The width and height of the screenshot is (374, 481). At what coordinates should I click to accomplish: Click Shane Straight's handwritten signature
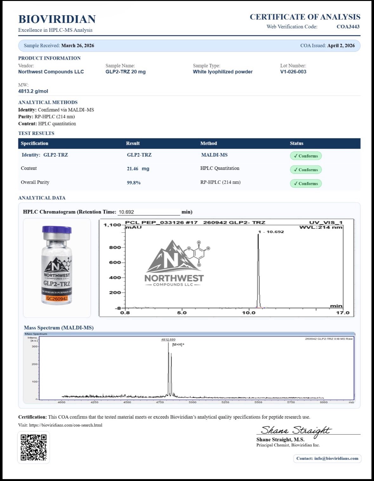[295, 430]
